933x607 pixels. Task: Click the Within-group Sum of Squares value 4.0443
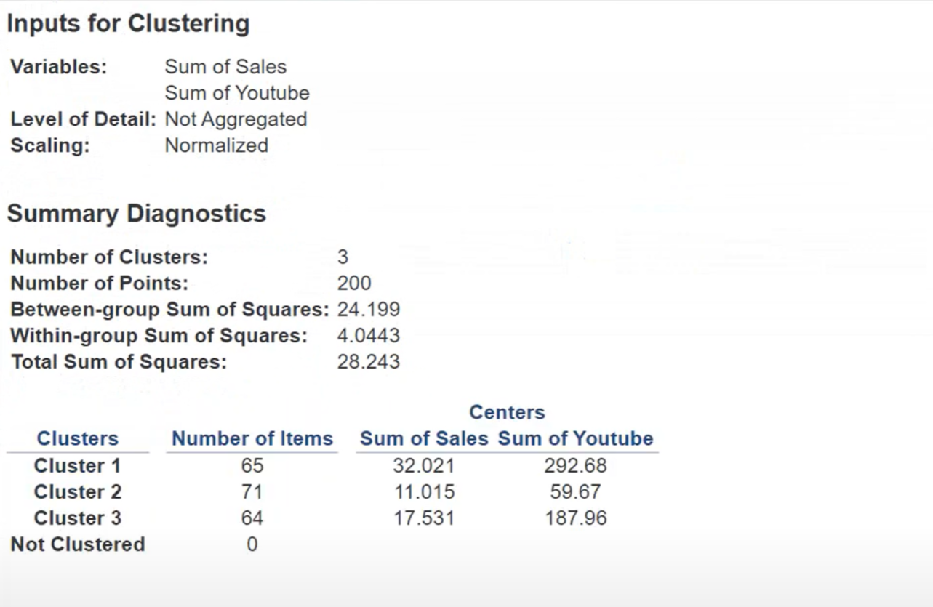pyautogui.click(x=368, y=336)
